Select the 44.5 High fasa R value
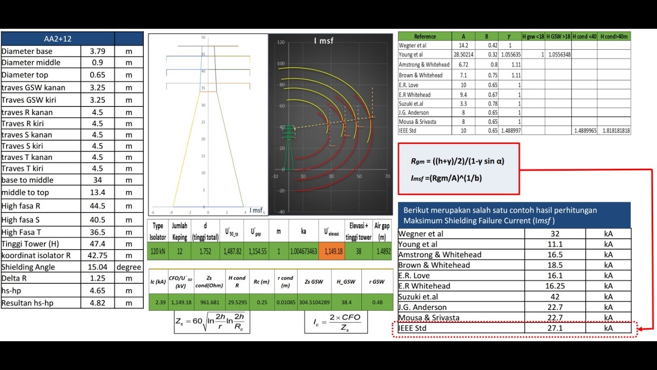The height and width of the screenshot is (370, 657). [x=98, y=206]
